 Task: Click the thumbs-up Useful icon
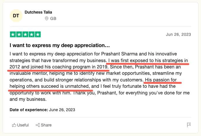click(14, 125)
